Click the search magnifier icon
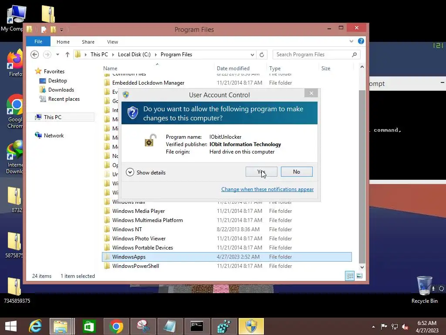This screenshot has width=446, height=335. (x=354, y=55)
